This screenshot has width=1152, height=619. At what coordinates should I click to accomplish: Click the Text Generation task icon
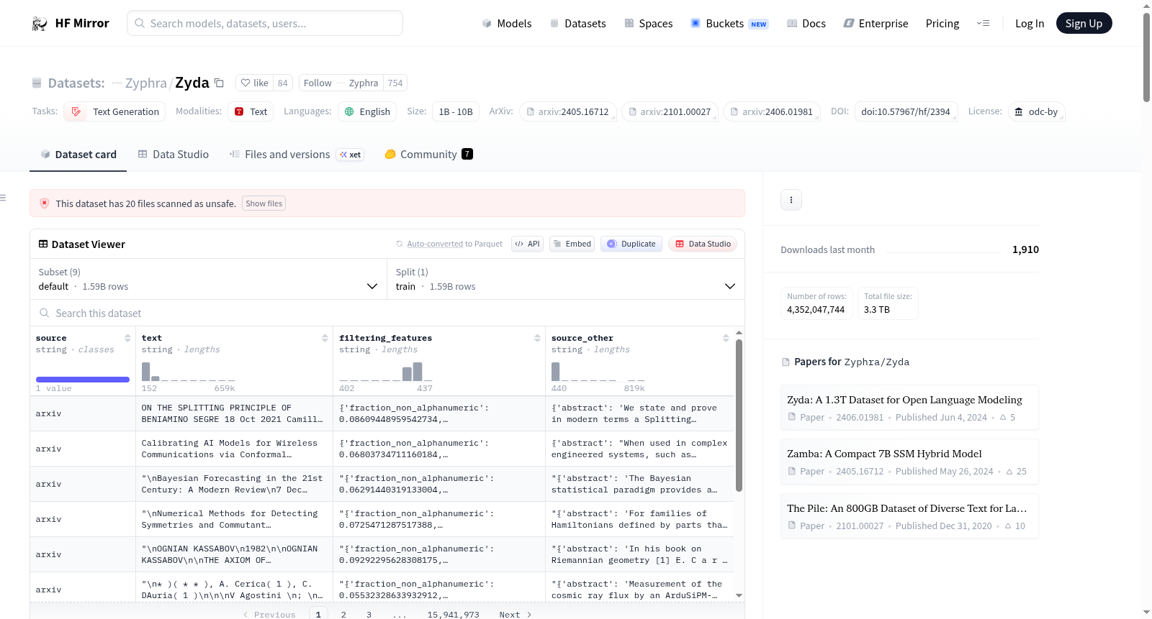tap(76, 112)
